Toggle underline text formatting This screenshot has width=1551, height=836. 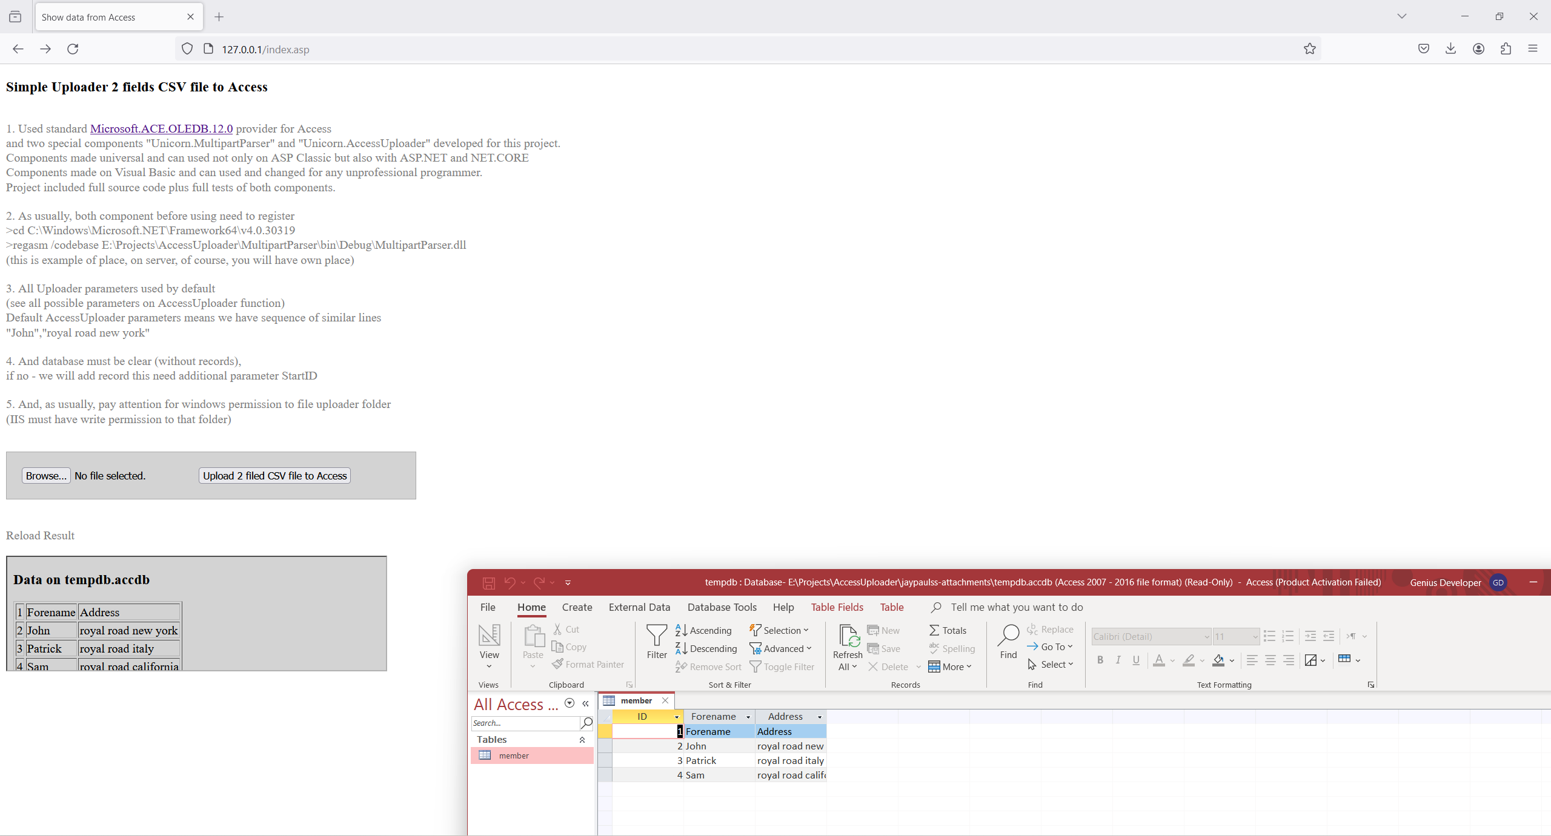[1136, 660]
